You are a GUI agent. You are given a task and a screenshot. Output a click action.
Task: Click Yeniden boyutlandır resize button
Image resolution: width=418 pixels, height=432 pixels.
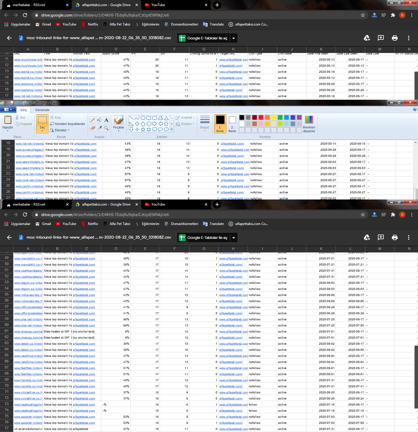pyautogui.click(x=67, y=124)
